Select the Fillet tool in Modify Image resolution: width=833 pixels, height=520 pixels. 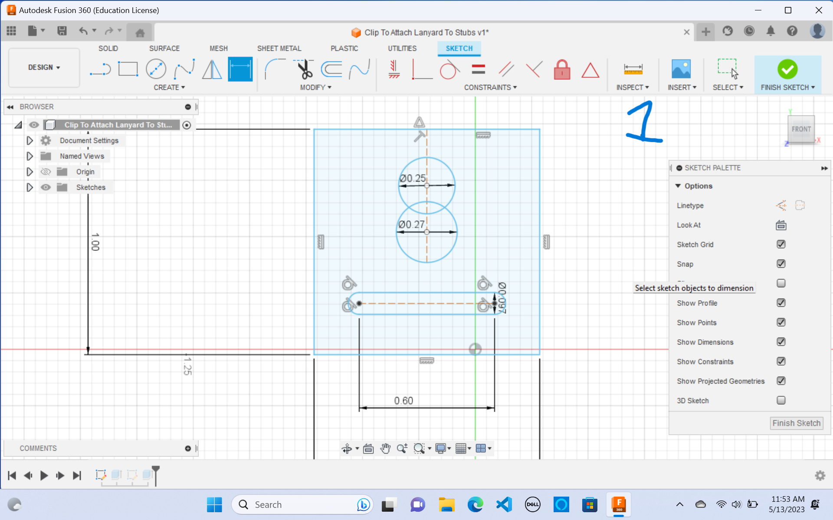click(275, 69)
